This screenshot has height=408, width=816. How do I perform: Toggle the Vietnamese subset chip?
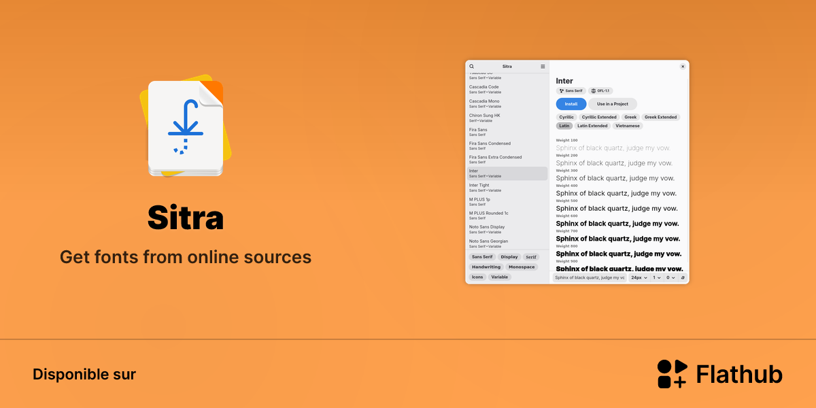(628, 126)
